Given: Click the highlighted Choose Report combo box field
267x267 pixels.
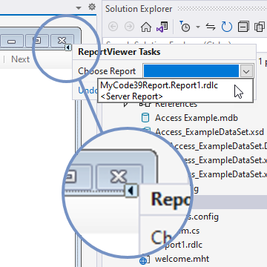Looking at the screenshot, I should click(x=191, y=71).
